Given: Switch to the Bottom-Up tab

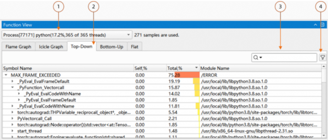Looking at the screenshot, I should click(x=112, y=47).
